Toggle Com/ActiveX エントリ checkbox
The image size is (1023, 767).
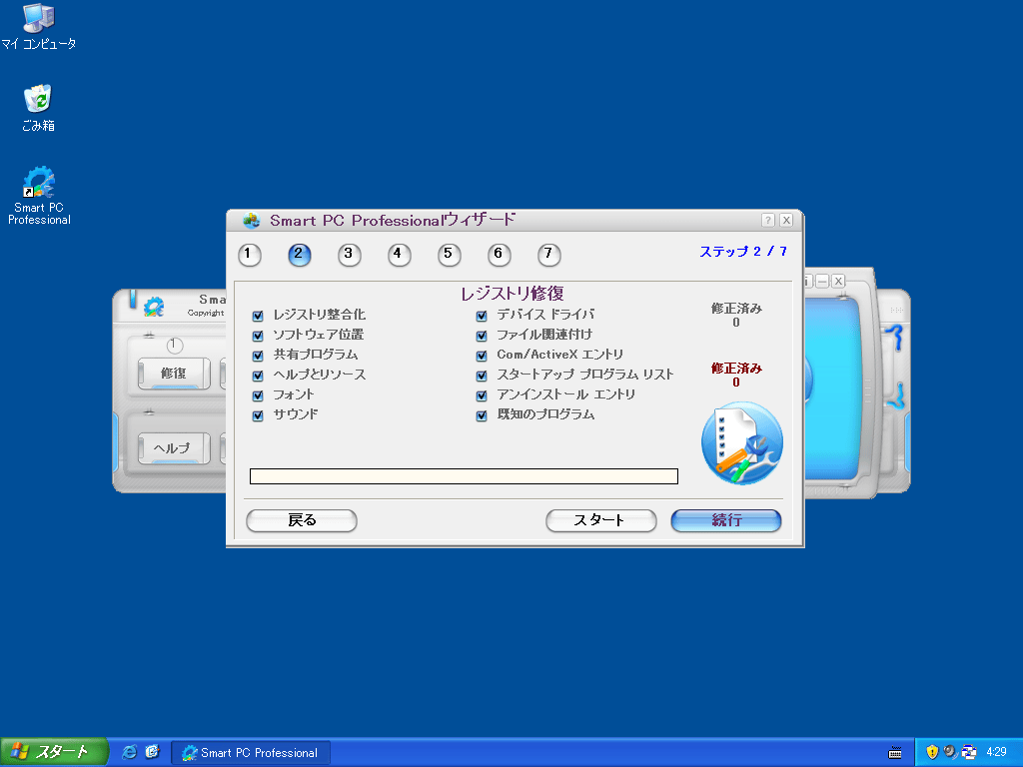tap(482, 357)
